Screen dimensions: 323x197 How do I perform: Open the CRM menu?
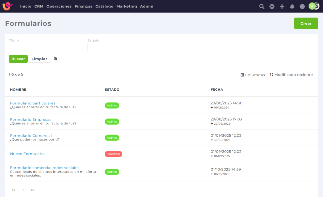click(x=39, y=6)
